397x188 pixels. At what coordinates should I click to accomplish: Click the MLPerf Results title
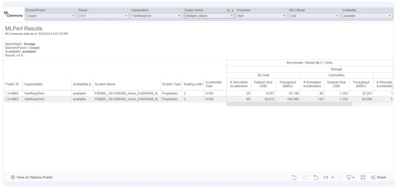click(x=24, y=29)
